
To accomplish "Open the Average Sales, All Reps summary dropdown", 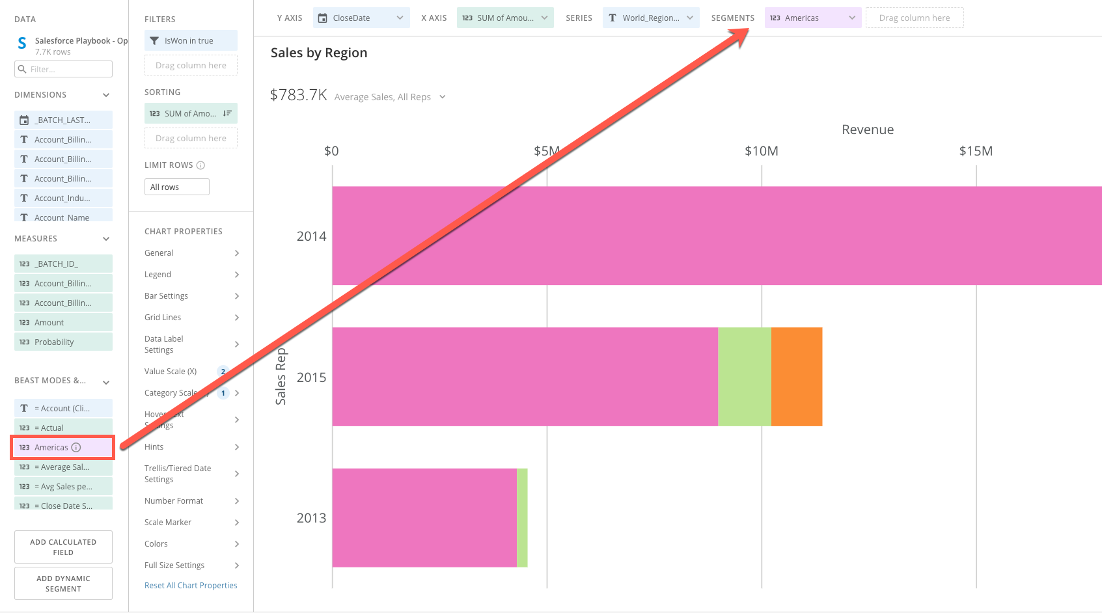I will coord(443,96).
